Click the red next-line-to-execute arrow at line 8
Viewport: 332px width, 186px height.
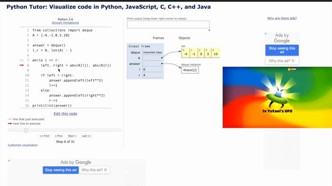[x=21, y=65]
